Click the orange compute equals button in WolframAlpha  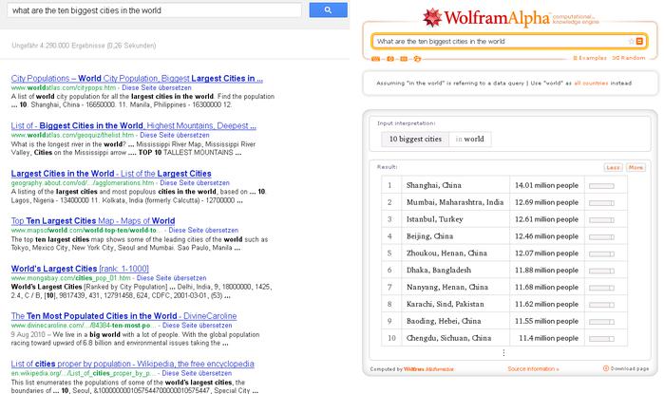click(x=639, y=41)
